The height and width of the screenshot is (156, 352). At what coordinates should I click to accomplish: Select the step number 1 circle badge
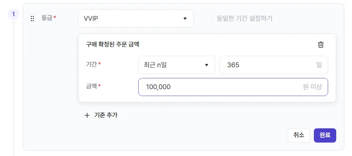click(x=13, y=14)
